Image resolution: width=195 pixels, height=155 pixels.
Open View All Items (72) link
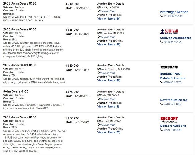click(109, 132)
